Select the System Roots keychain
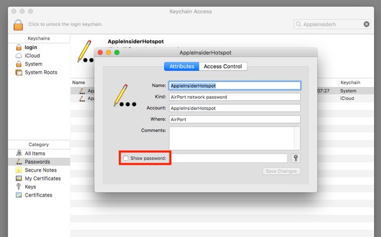 pos(40,73)
